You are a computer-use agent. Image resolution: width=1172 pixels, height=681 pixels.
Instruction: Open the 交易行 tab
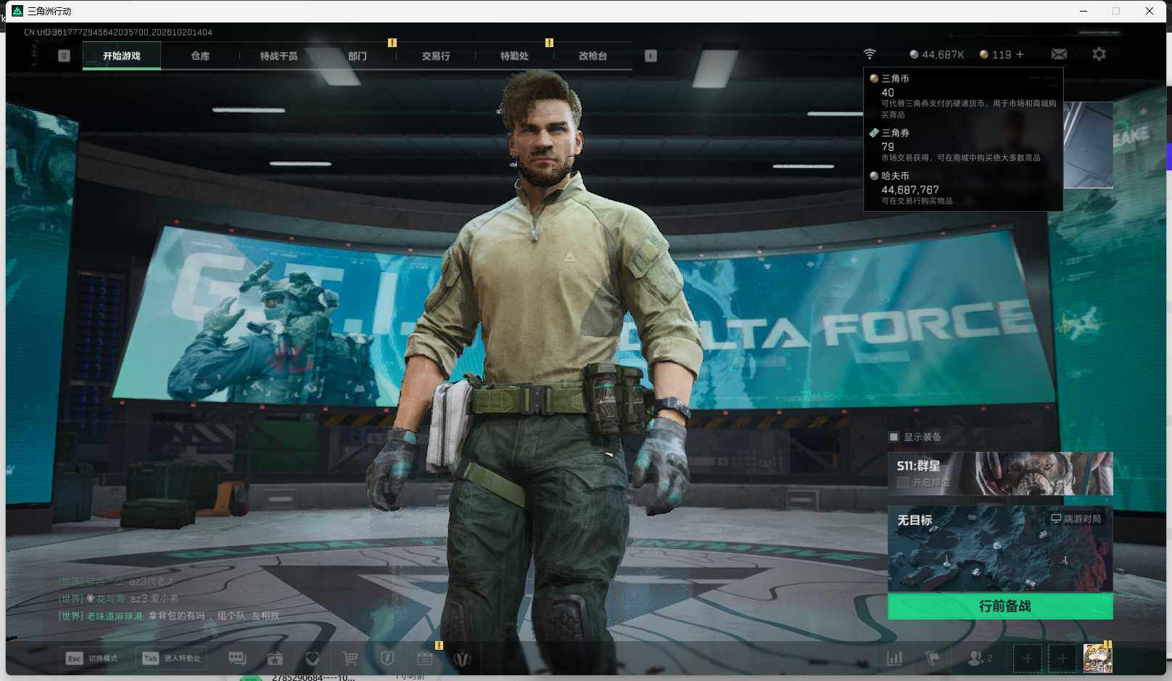click(436, 56)
